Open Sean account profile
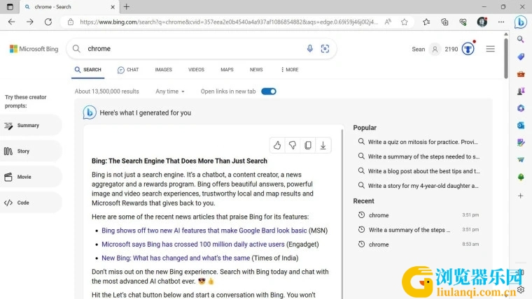This screenshot has width=532, height=299. tap(426, 49)
